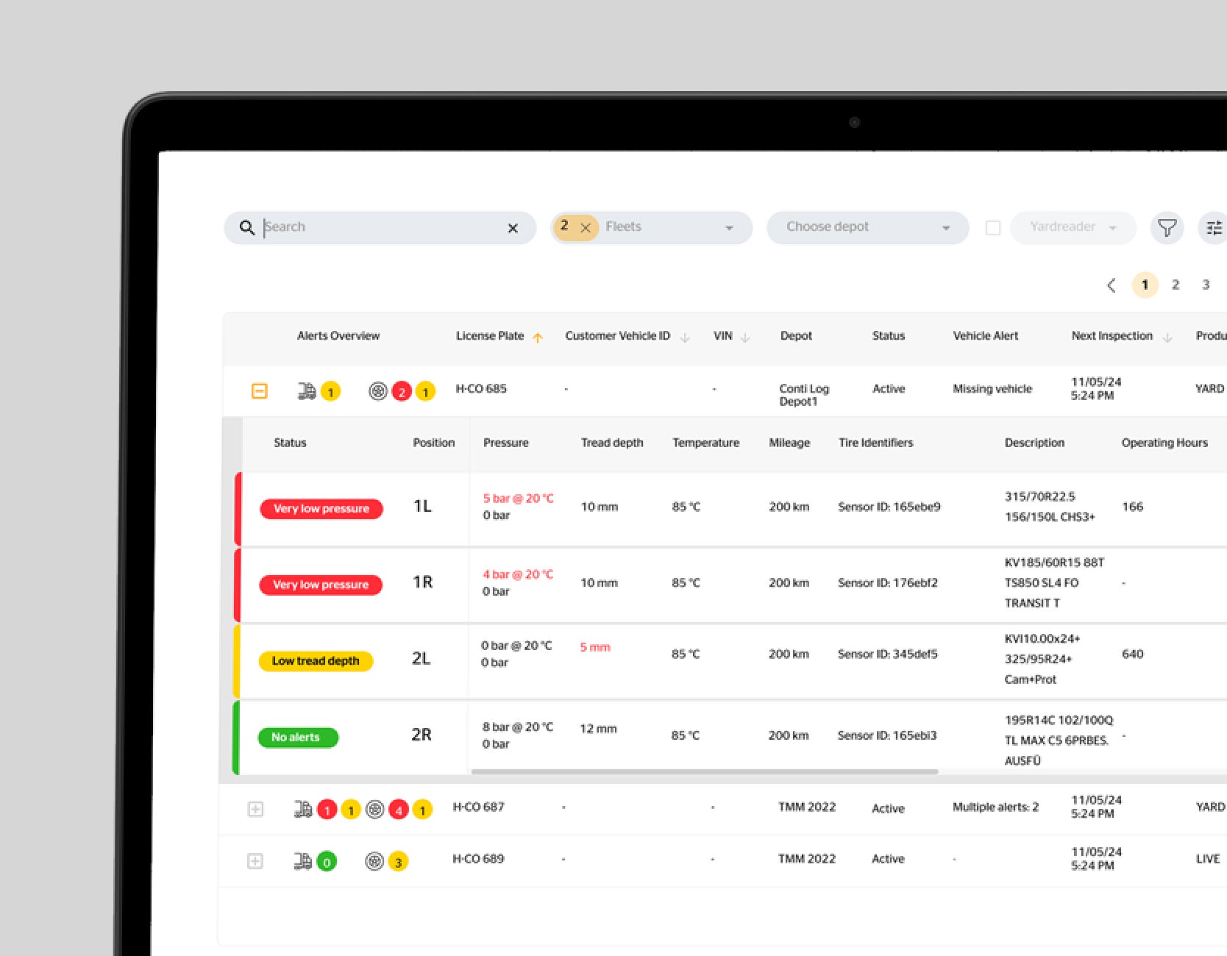Toggle the sort arrow on Customer Vehicle ID
The height and width of the screenshot is (956, 1227).
pyautogui.click(x=685, y=337)
